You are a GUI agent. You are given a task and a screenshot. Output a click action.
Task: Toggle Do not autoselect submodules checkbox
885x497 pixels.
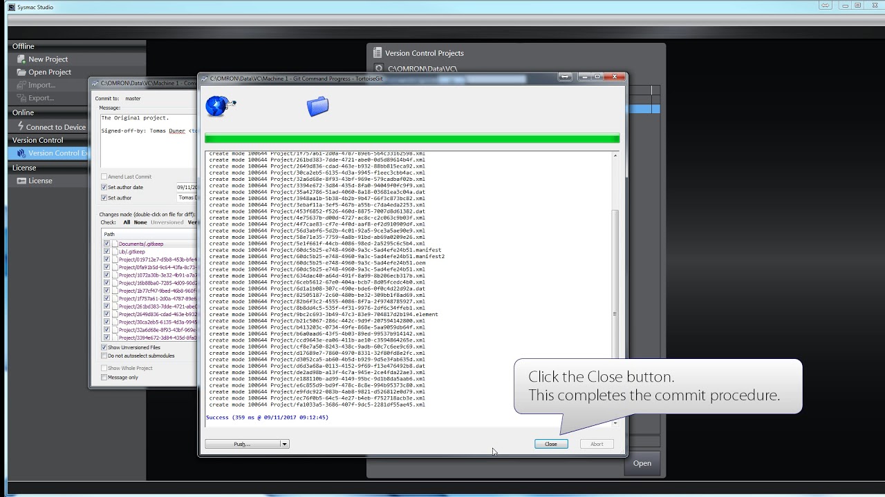point(104,356)
